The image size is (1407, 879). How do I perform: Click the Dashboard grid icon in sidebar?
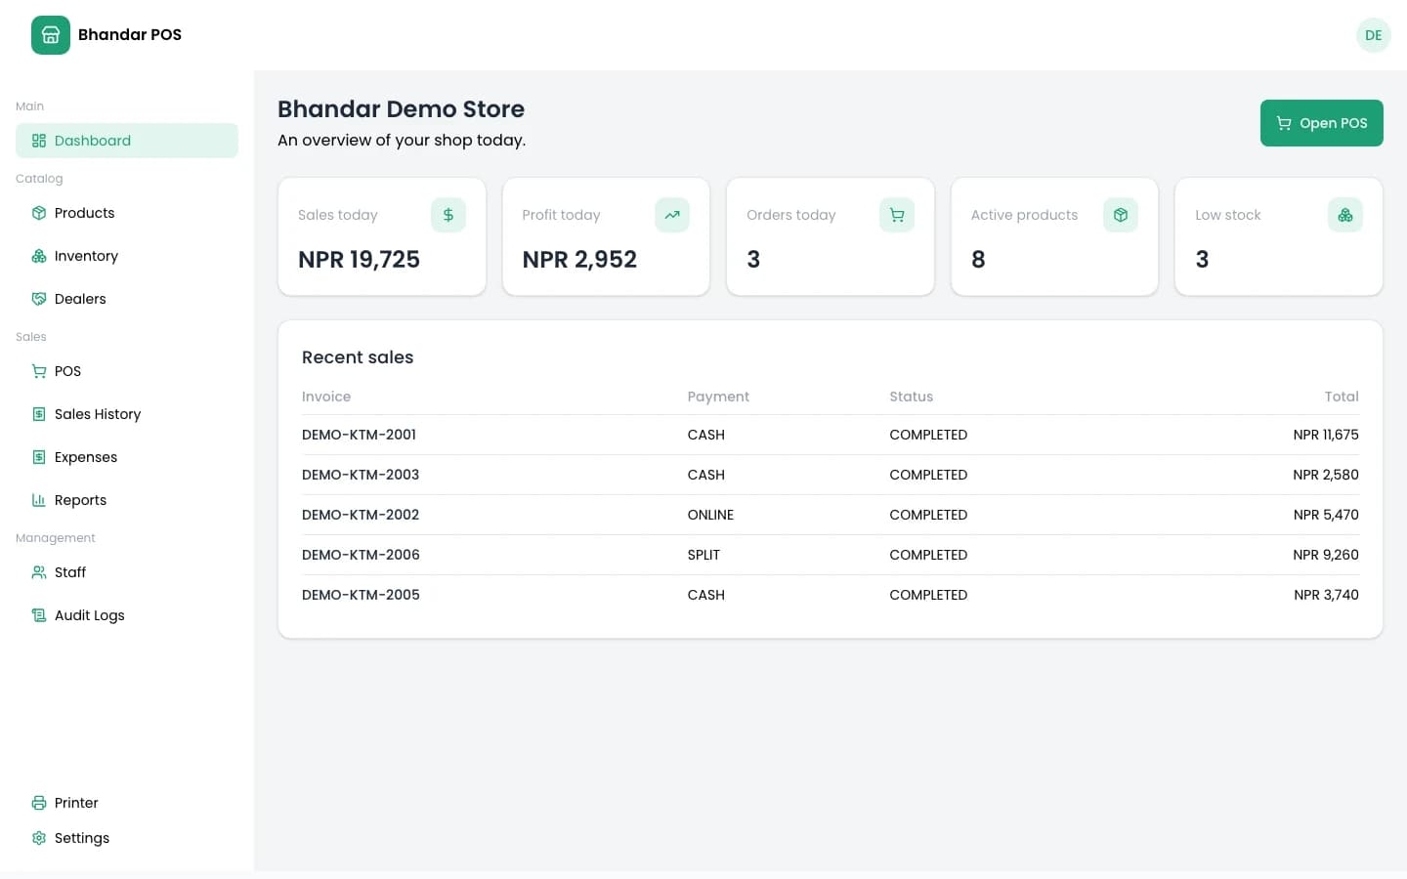(x=39, y=141)
